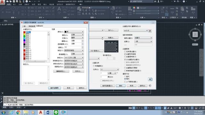Toggle the grid display icon in status bar
This screenshot has height=115, width=205.
click(x=134, y=108)
